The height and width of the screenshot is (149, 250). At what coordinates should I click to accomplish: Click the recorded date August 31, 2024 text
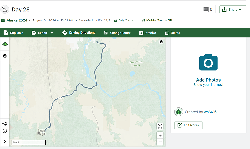pyautogui.click(x=53, y=20)
